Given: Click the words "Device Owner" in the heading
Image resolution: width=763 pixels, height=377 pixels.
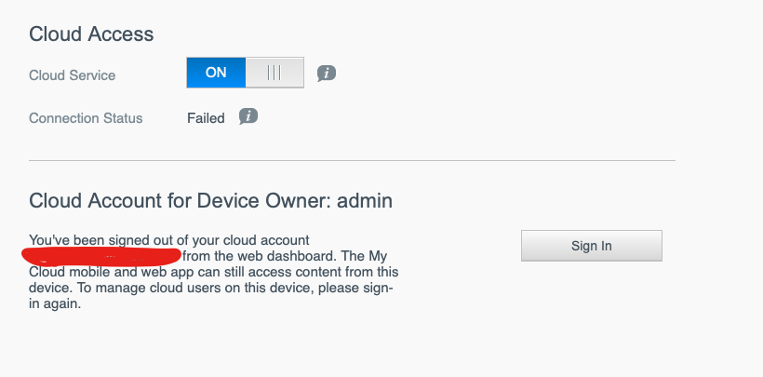Looking at the screenshot, I should click(250, 200).
